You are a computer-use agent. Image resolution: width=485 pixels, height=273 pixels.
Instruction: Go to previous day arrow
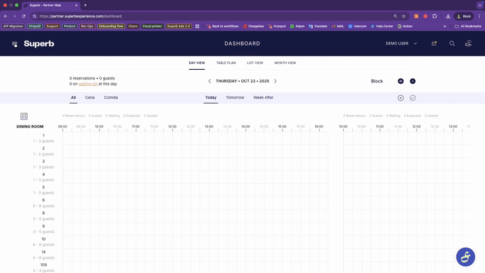tap(209, 81)
